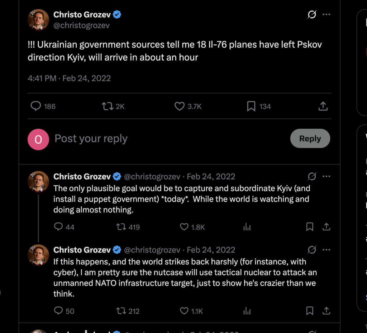Share the 'tactical nuclear' reply
The width and height of the screenshot is (367, 333).
[x=326, y=311]
